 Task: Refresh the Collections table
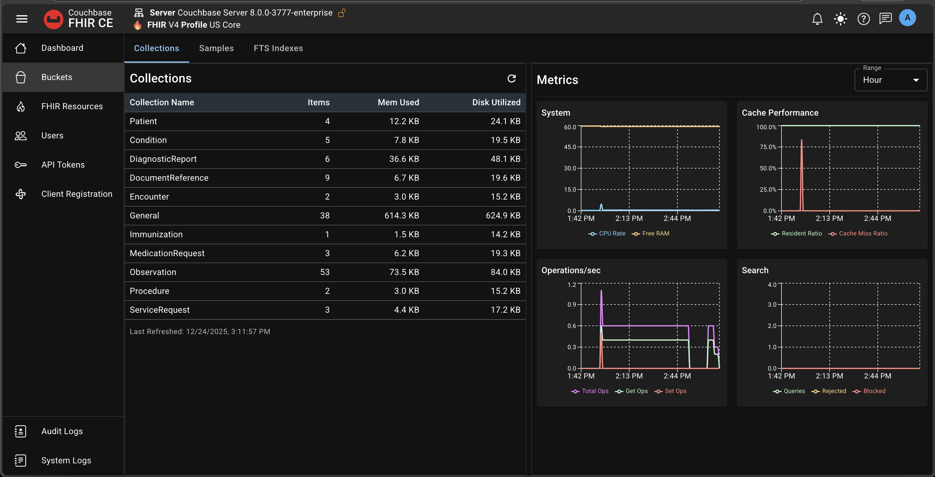(x=511, y=78)
